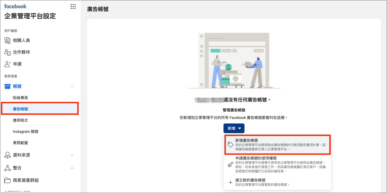
Task: Open Instagram 帳號 settings
Action: [x=26, y=132]
